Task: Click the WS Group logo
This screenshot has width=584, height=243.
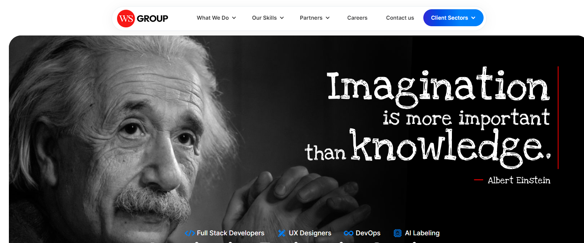Action: (x=143, y=18)
